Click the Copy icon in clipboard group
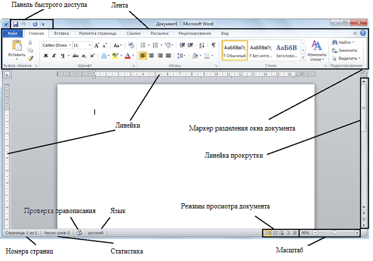 coord(30,50)
